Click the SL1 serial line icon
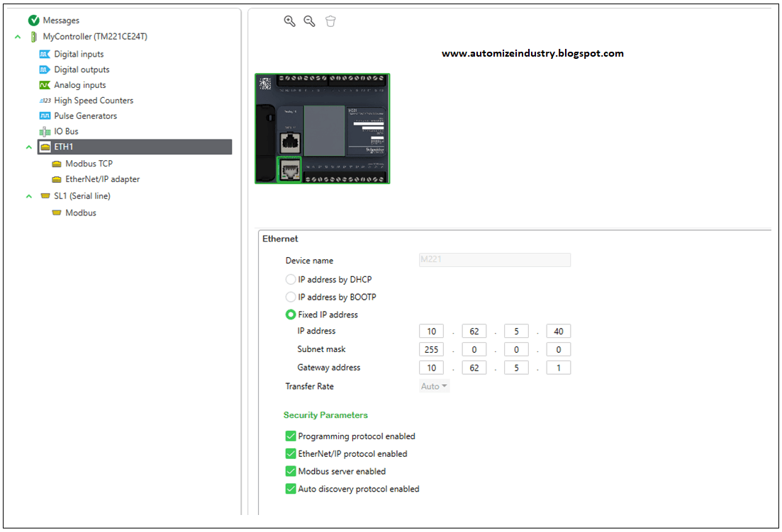This screenshot has width=782, height=532. 45,196
